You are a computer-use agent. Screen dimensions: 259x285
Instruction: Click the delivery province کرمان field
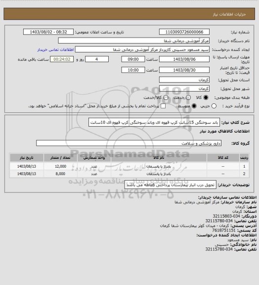point(184,80)
